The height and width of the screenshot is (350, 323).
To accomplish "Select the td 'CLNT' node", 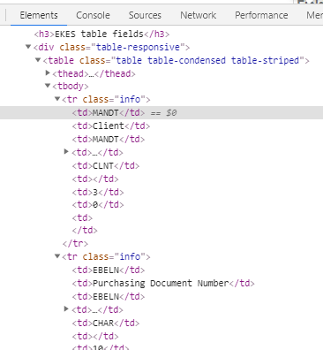I will click(106, 165).
